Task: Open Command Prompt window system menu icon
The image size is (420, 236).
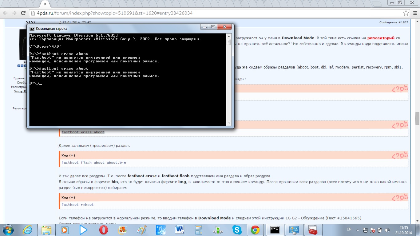Action: click(32, 29)
